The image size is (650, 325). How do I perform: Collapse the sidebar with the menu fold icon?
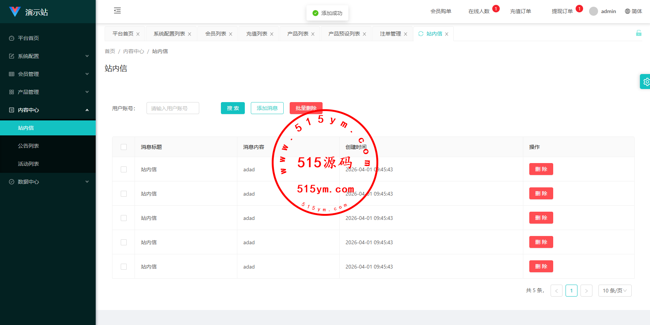(x=117, y=10)
